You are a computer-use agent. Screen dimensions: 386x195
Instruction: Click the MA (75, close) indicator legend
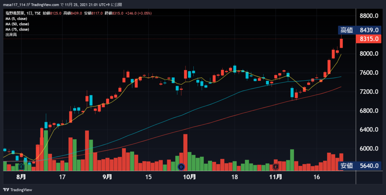click(17, 29)
